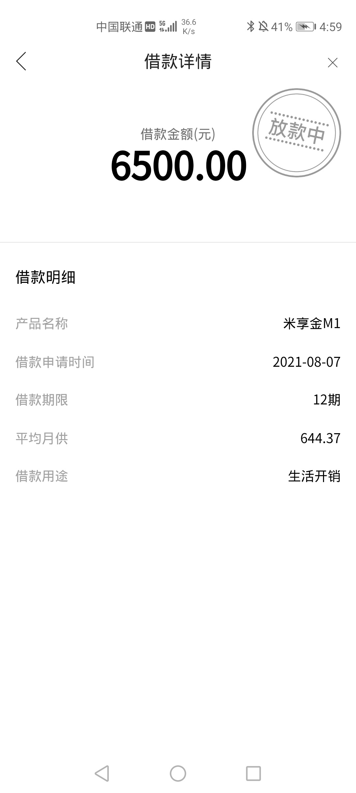Tap the 5G signal strength icon
The height and width of the screenshot is (793, 356).
[168, 26]
